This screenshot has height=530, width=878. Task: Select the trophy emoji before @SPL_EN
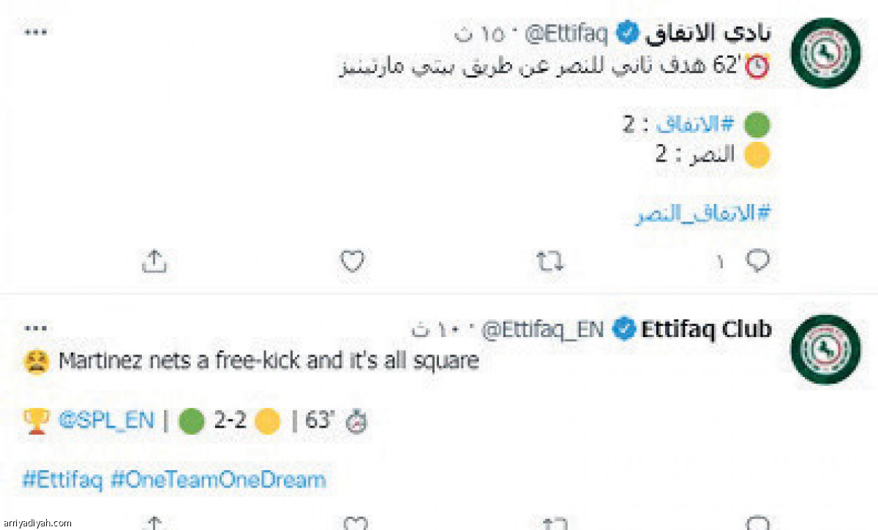tap(36, 420)
